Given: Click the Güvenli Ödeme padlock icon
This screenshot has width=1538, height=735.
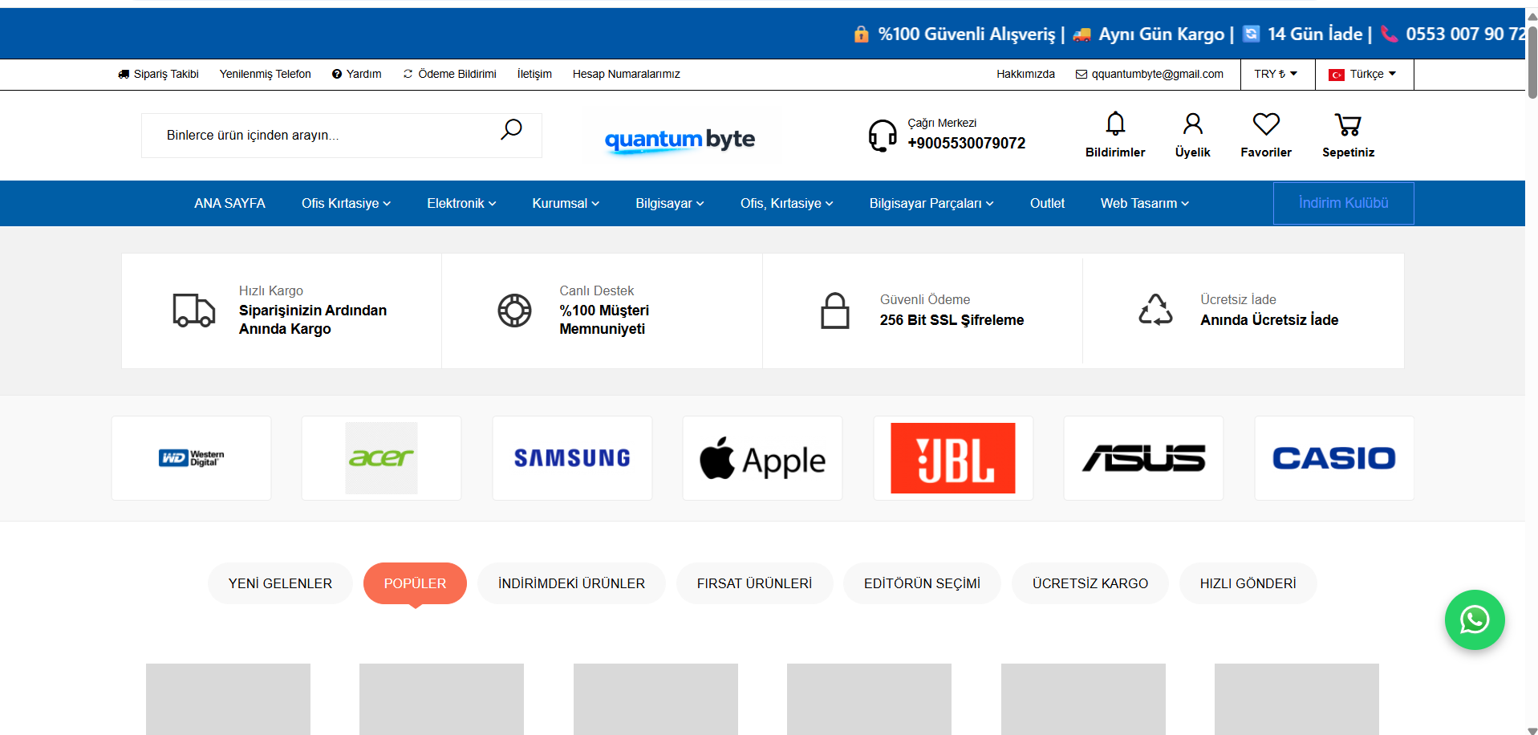Looking at the screenshot, I should coord(834,311).
